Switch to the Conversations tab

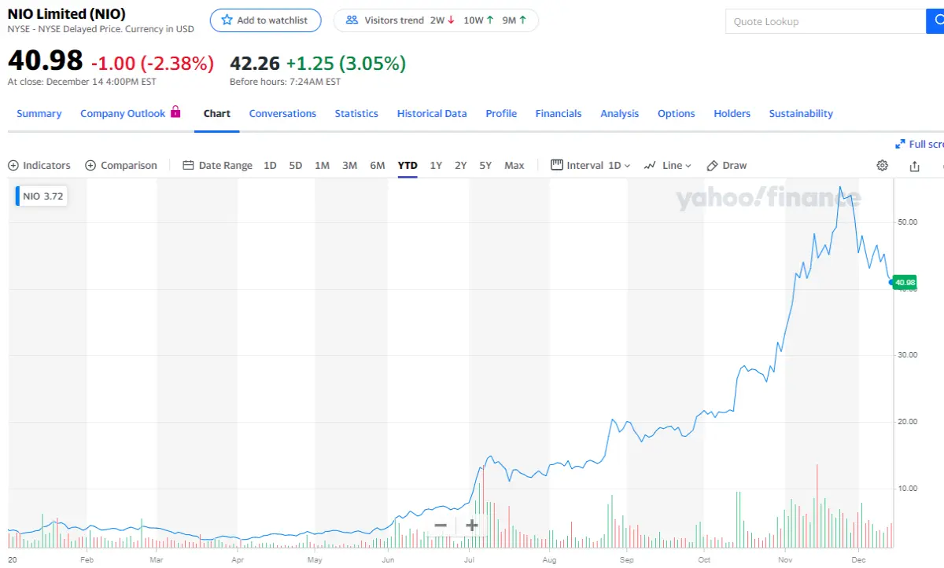[x=282, y=114]
